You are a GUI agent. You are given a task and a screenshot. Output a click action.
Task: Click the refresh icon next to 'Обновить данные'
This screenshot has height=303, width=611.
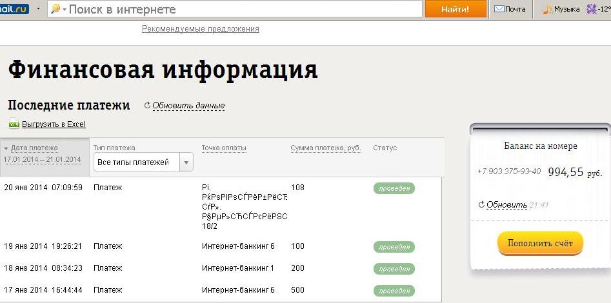(147, 105)
